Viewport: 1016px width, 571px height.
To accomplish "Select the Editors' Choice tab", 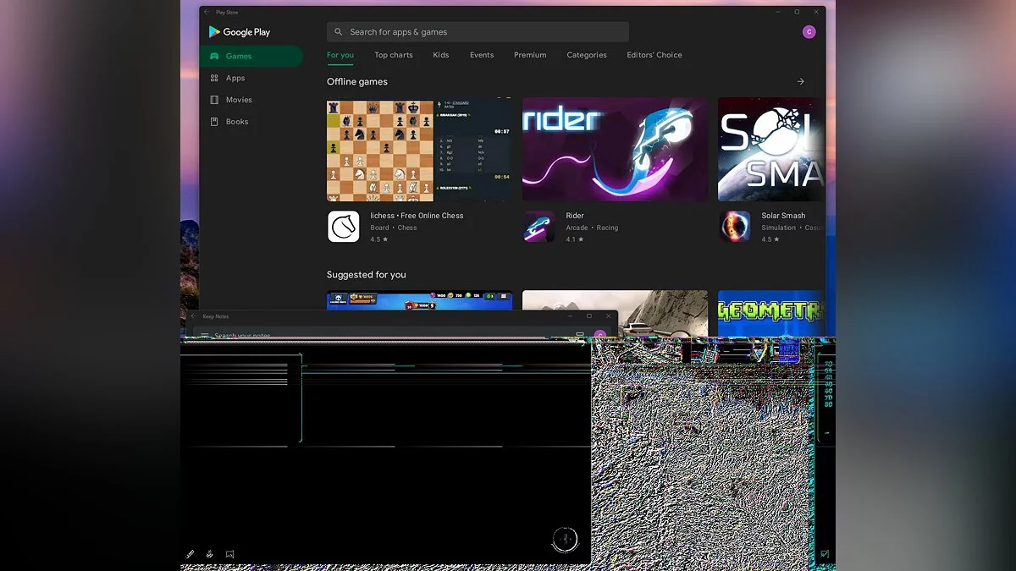I will pos(654,55).
